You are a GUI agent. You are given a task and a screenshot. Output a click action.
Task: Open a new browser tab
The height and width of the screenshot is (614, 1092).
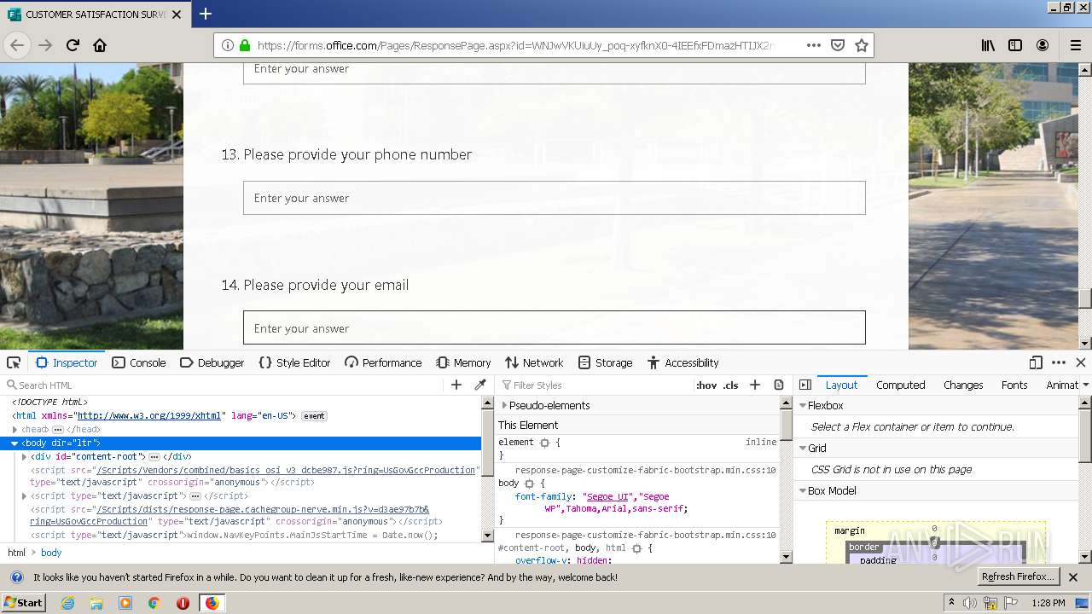(x=206, y=14)
